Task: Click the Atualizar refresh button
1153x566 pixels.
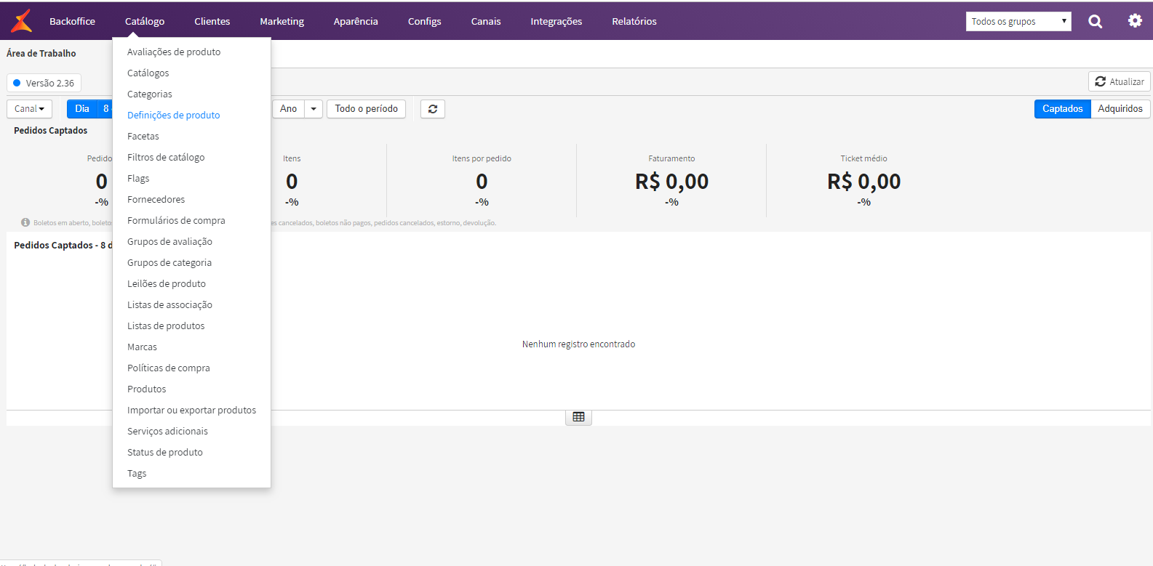Action: [x=1119, y=81]
